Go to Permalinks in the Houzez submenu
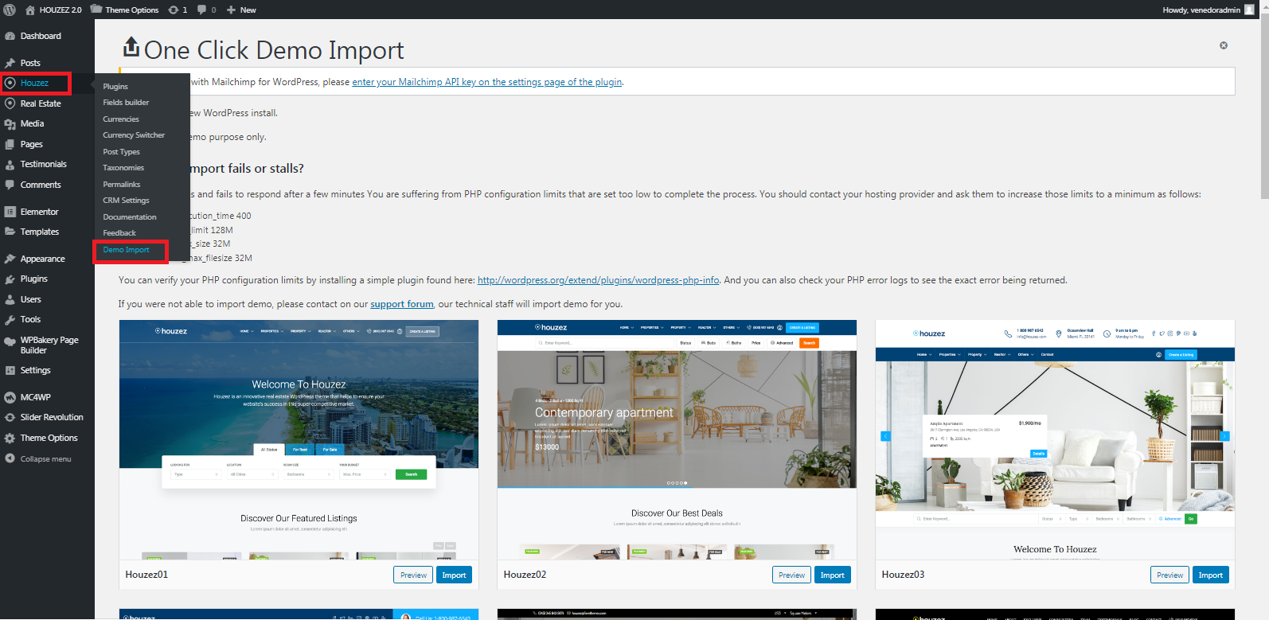The image size is (1269, 620). click(x=122, y=184)
